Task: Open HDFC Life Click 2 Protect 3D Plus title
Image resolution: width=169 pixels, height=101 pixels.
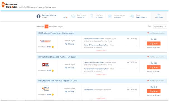Action: [x=57, y=57]
